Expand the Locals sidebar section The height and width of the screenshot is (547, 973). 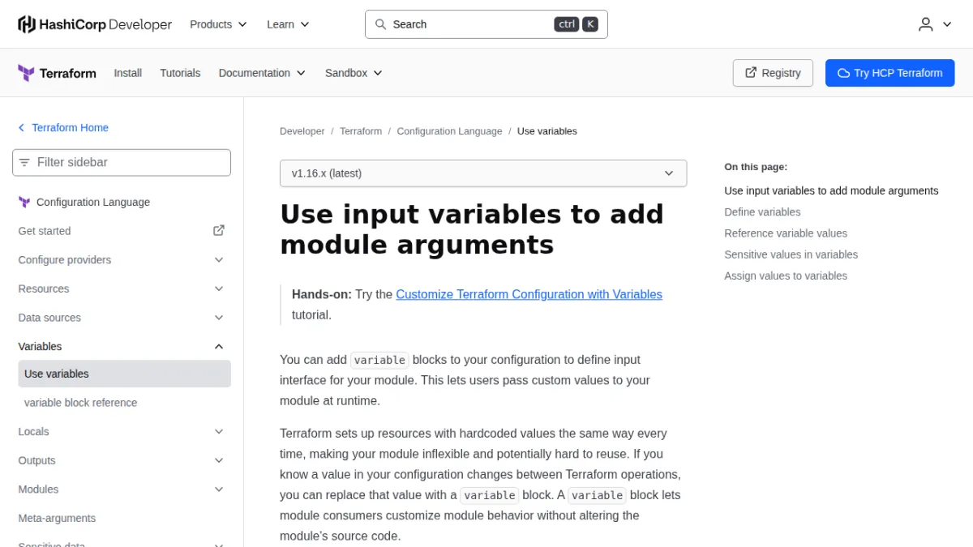pyautogui.click(x=122, y=432)
